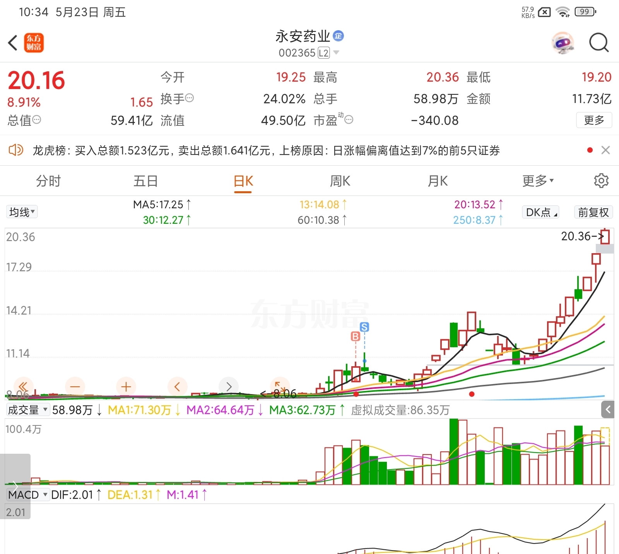Tap the info icon beside 总值

[x=36, y=120]
